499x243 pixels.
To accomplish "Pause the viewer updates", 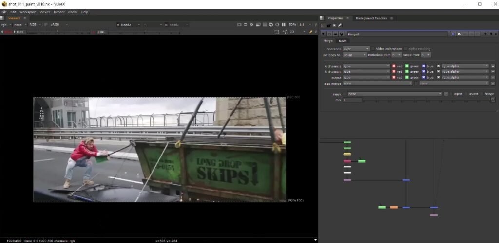I will [x=284, y=24].
